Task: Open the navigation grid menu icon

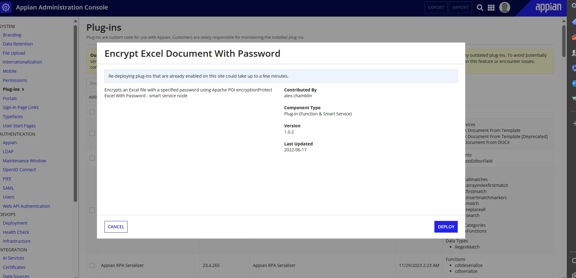Action: coord(491,8)
